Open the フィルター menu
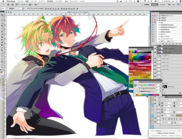The height and width of the screenshot is (139, 182). pos(59,1)
